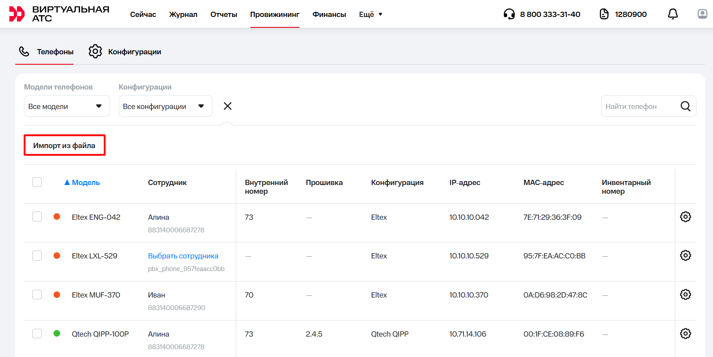
Task: Open the Все конфигурации dropdown
Action: [165, 106]
